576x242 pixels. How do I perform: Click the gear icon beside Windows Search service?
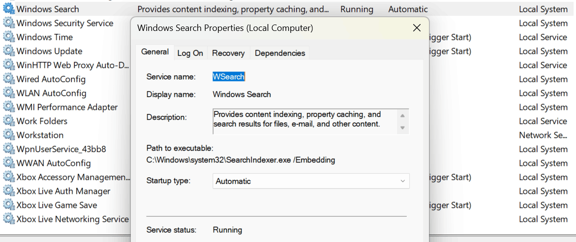pyautogui.click(x=8, y=9)
